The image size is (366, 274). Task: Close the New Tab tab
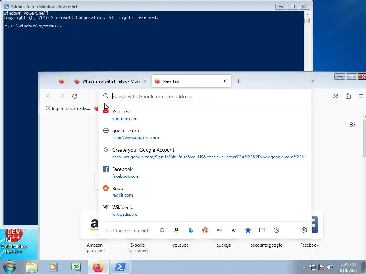coord(225,81)
